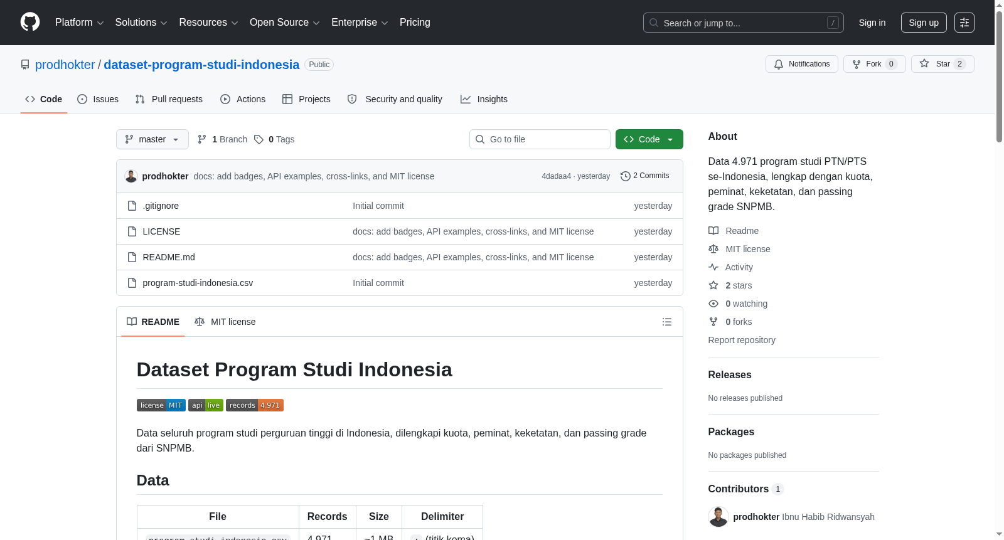Screen dimensions: 1004x540
Task: Click the contributor avatar of prodhokter
Action: 718,517
